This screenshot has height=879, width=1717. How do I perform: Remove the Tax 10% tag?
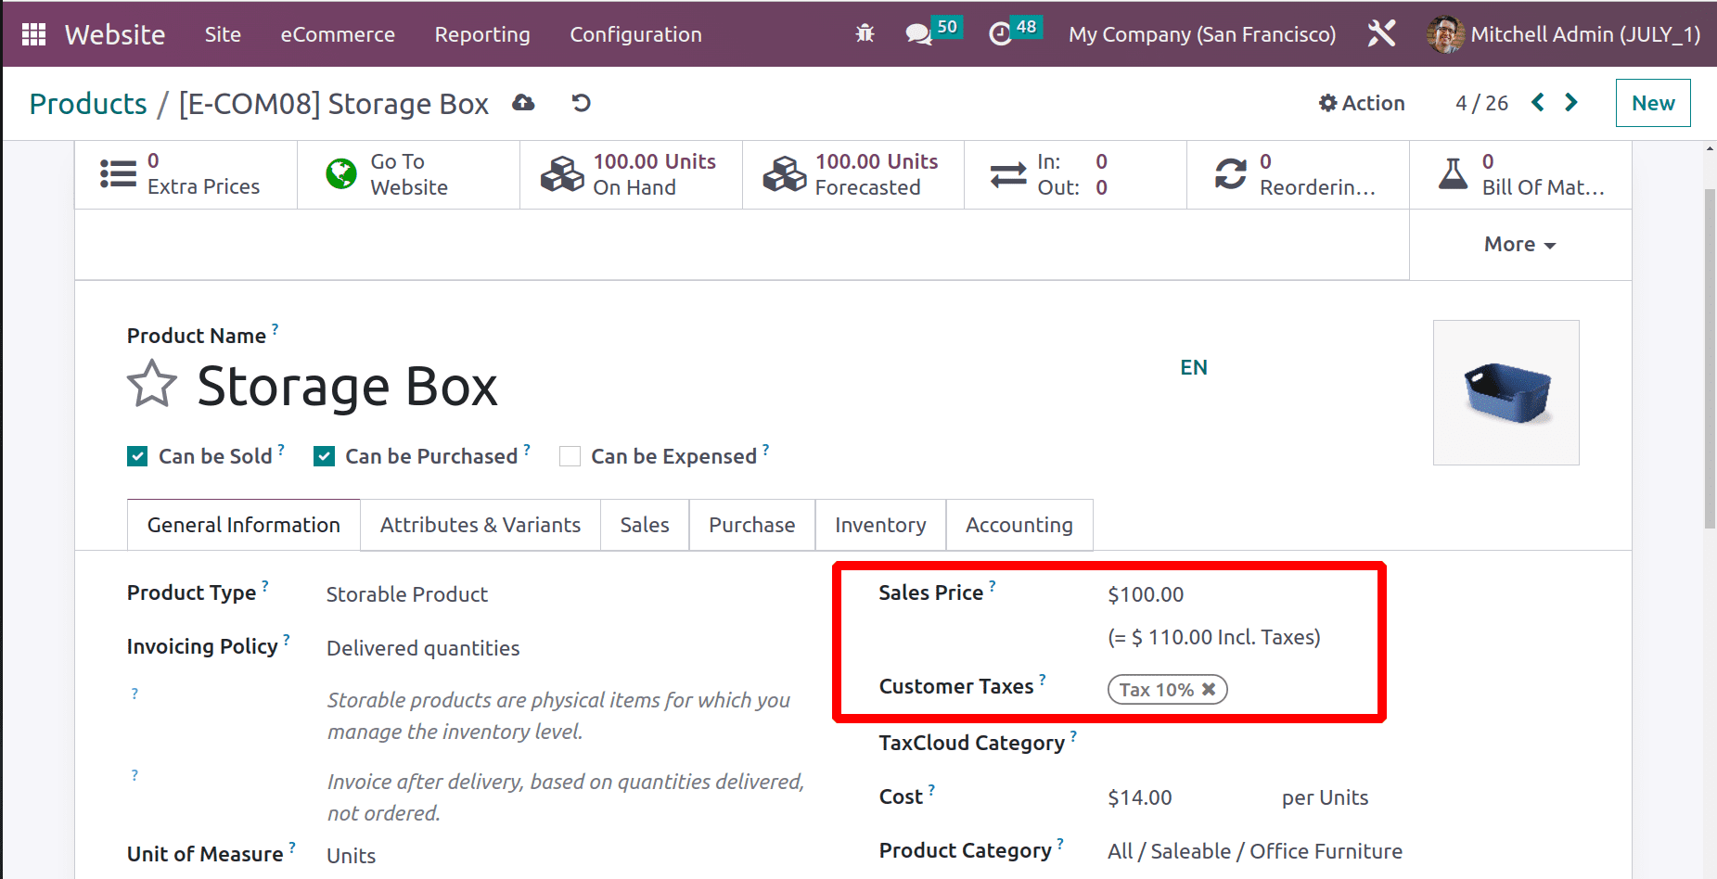coord(1209,689)
